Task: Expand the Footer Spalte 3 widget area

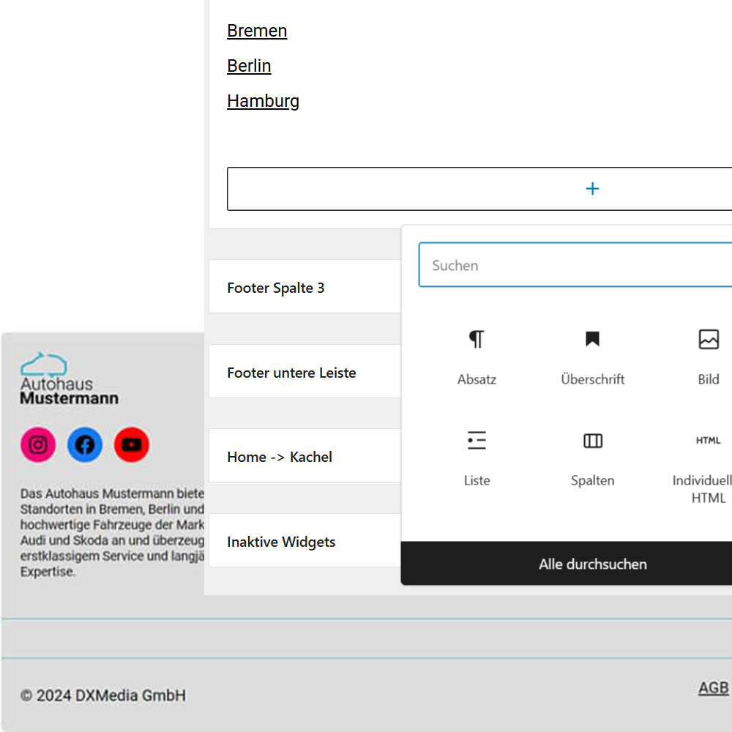Action: (304, 288)
